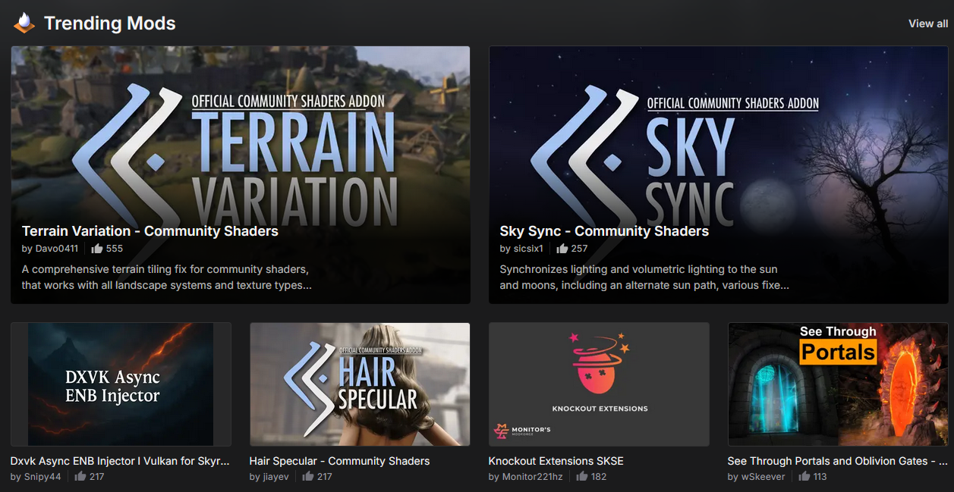This screenshot has width=954, height=492.
Task: Click the Trending Mods heading
Action: click(x=110, y=24)
